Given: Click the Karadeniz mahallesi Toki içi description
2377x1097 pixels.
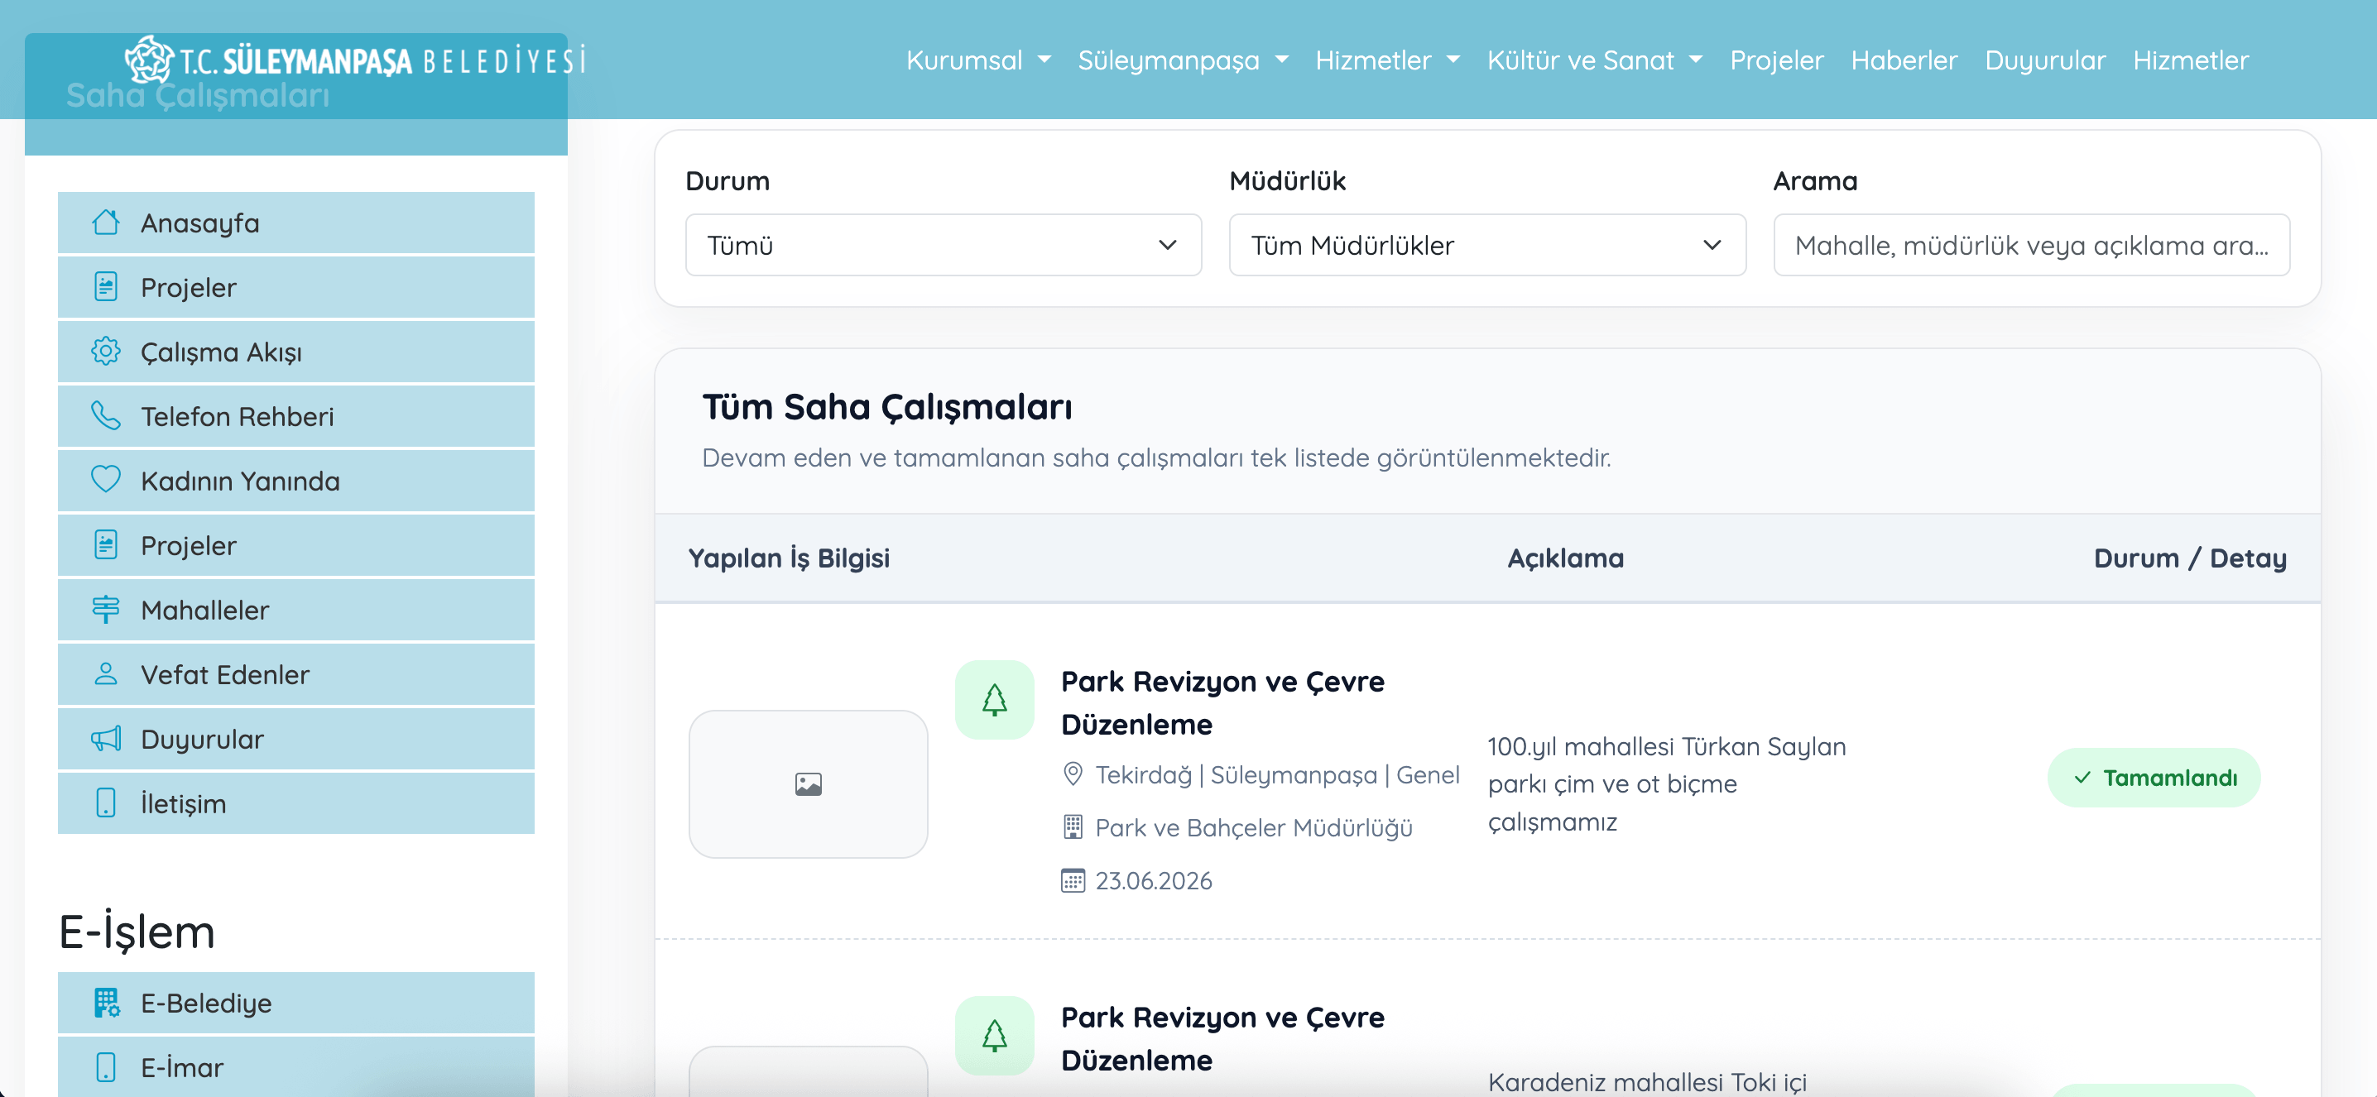Looking at the screenshot, I should [1647, 1081].
